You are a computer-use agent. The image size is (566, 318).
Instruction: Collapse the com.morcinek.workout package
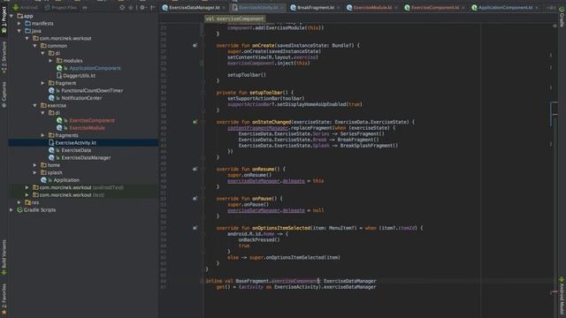(27, 38)
